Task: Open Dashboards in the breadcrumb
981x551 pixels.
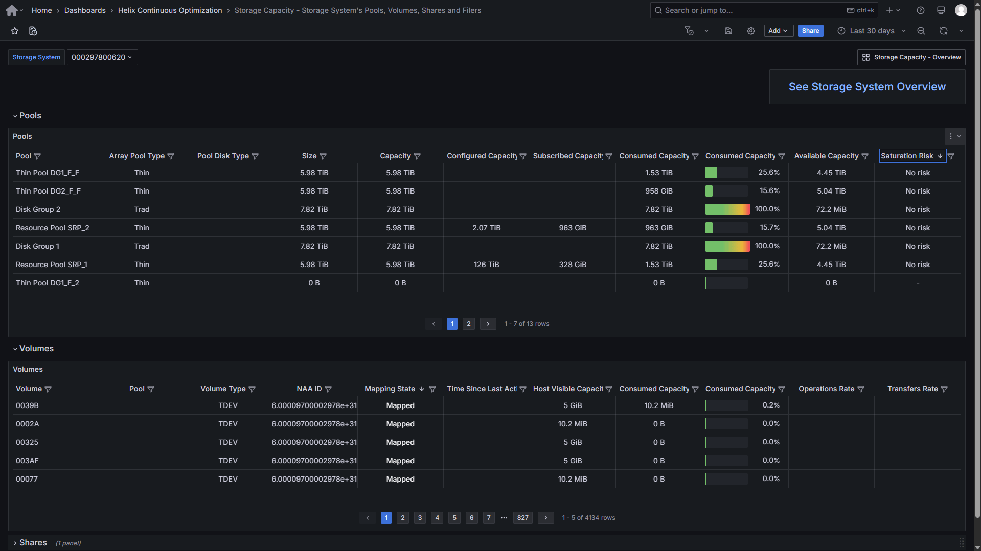Action: [x=85, y=10]
